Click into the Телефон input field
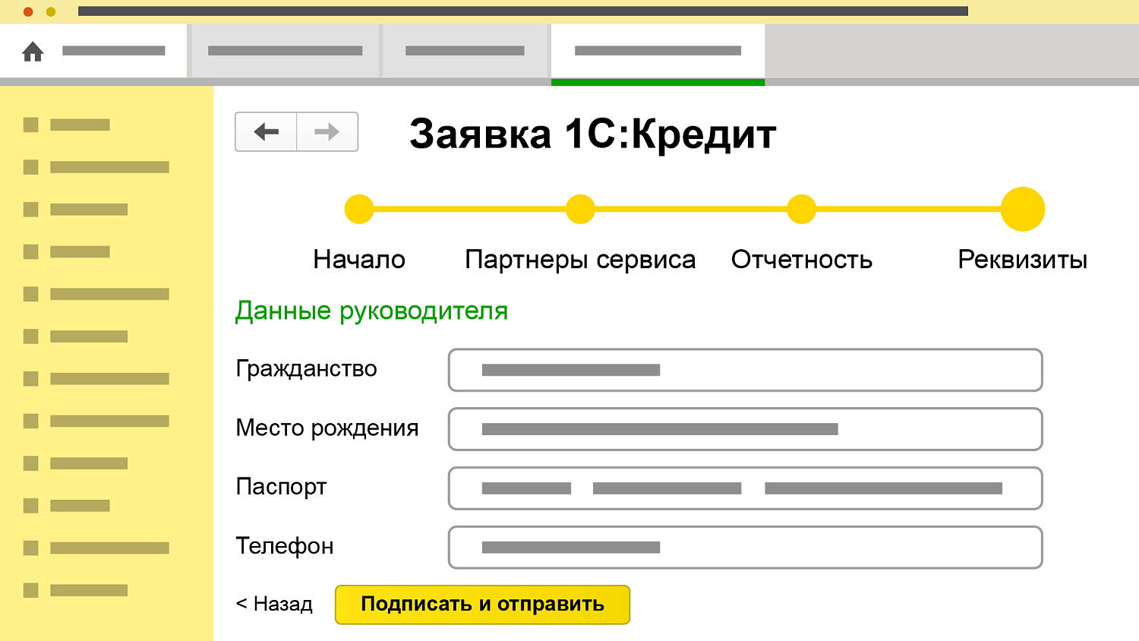 pos(745,548)
